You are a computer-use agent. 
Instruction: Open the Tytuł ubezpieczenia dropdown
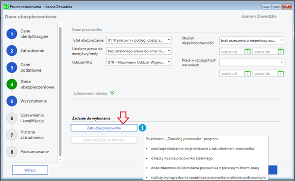[139, 40]
